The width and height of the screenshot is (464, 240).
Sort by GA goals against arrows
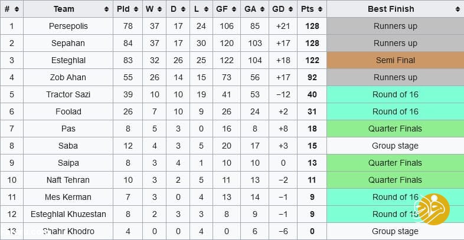(262, 9)
